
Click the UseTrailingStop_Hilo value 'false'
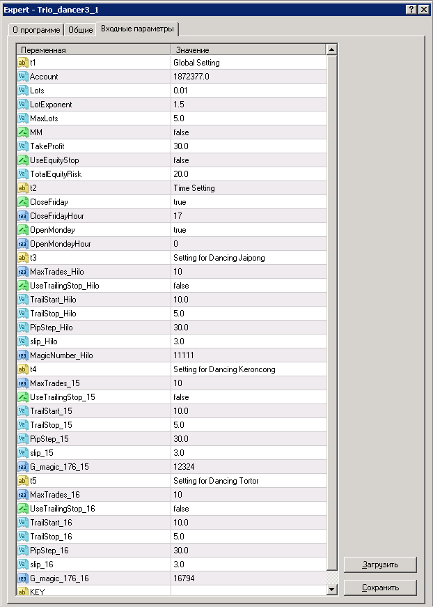coord(181,286)
